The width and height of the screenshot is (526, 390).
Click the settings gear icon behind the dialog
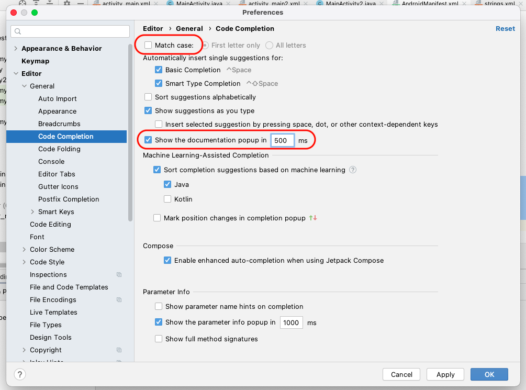(x=67, y=3)
